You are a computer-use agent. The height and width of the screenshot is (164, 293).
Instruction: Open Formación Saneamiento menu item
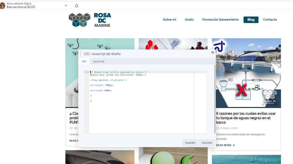click(221, 20)
